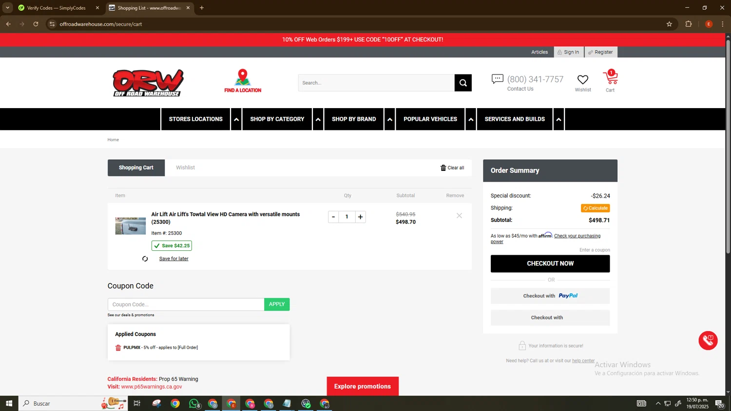
Task: Switch to the Wishlist tab
Action: 185,168
